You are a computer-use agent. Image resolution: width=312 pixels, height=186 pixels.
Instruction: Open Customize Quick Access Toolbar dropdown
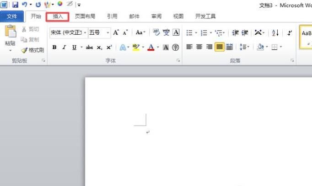tap(79, 5)
